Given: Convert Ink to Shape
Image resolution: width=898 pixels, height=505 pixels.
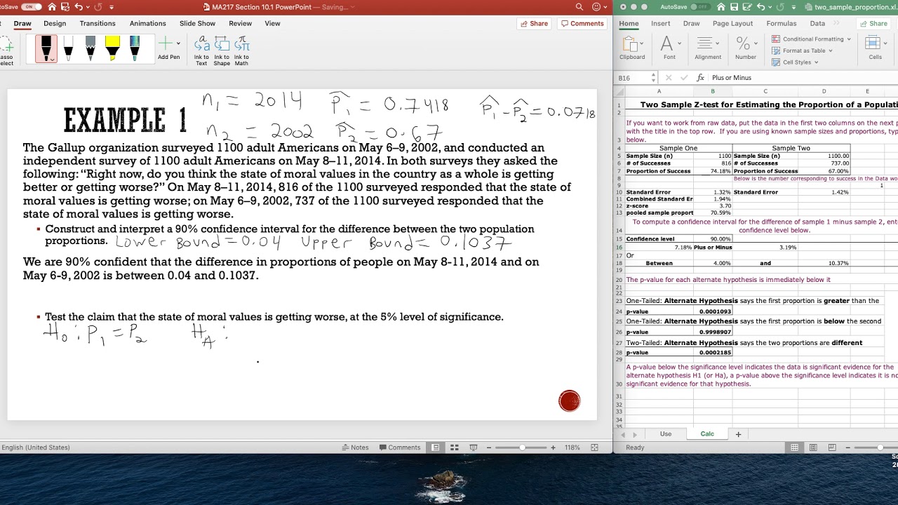Looking at the screenshot, I should (x=222, y=50).
